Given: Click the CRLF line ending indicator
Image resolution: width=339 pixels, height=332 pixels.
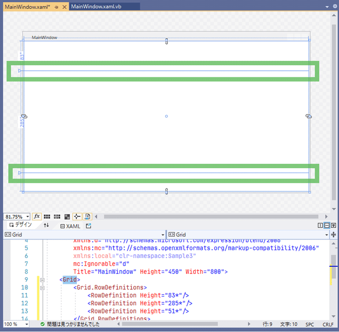Looking at the screenshot, I should coord(326,324).
